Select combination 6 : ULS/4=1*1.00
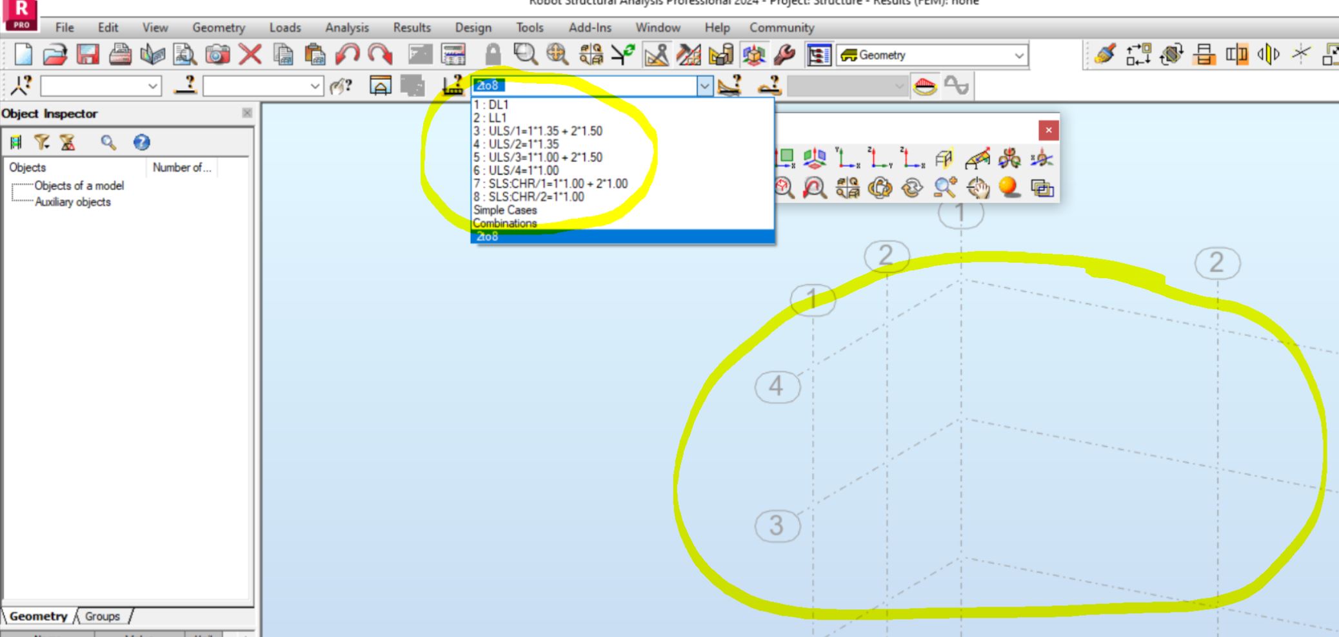 623,171
